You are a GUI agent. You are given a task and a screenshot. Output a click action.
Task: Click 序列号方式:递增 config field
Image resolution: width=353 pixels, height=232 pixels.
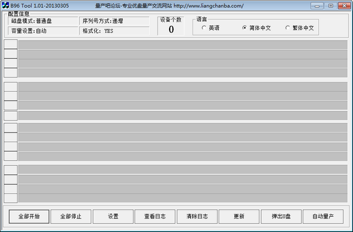[114, 21]
